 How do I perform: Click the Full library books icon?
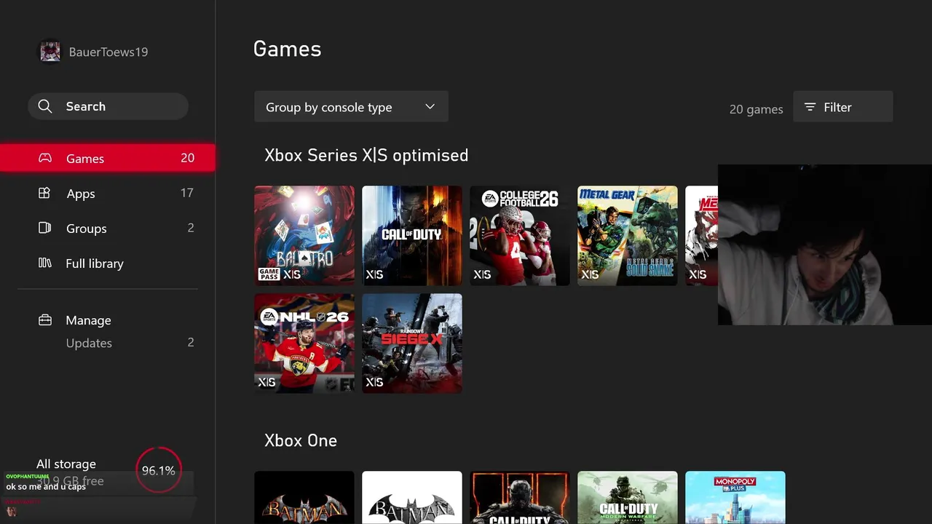(x=44, y=263)
